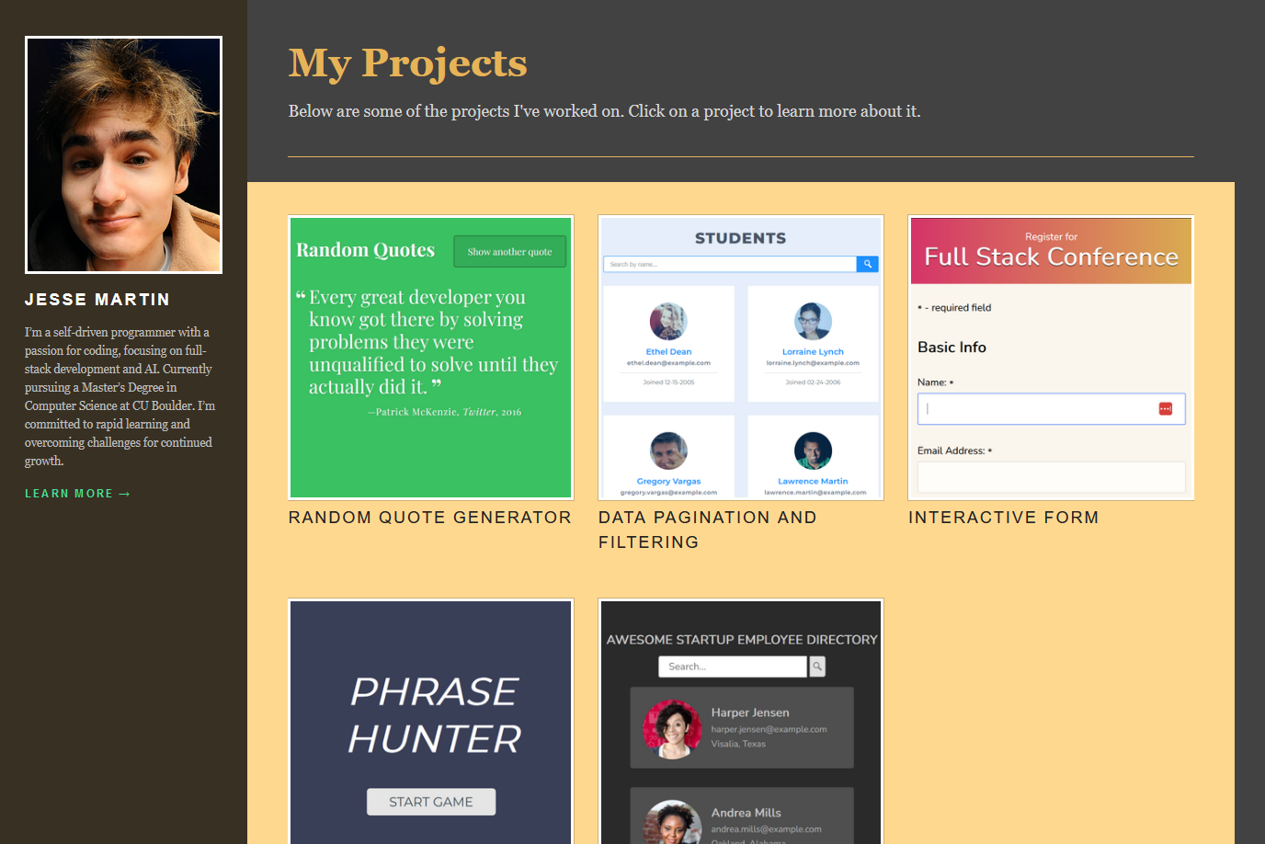The width and height of the screenshot is (1265, 844).
Task: Click Lorraine Lynch's avatar photo
Action: point(813,322)
